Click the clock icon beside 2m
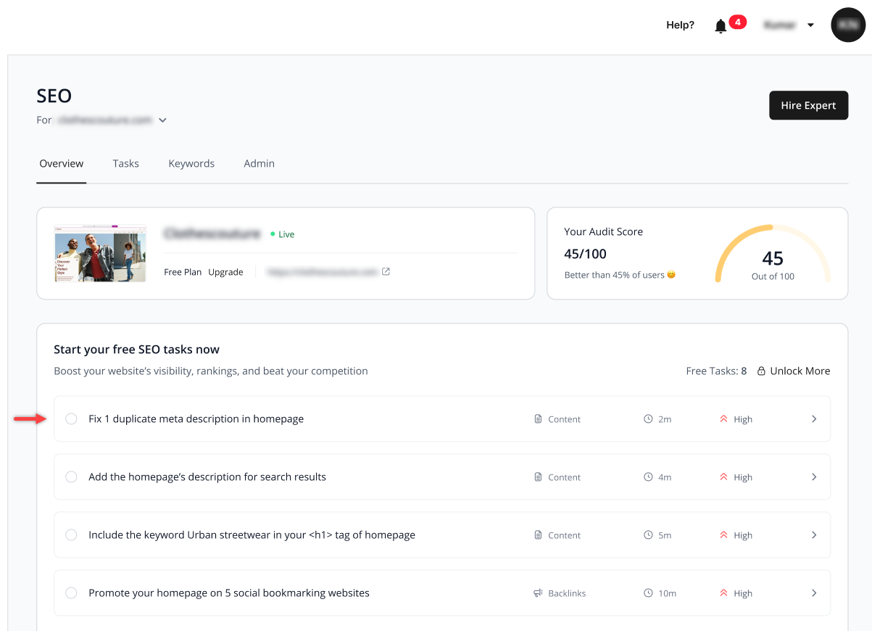Image resolution: width=872 pixels, height=631 pixels. point(648,419)
